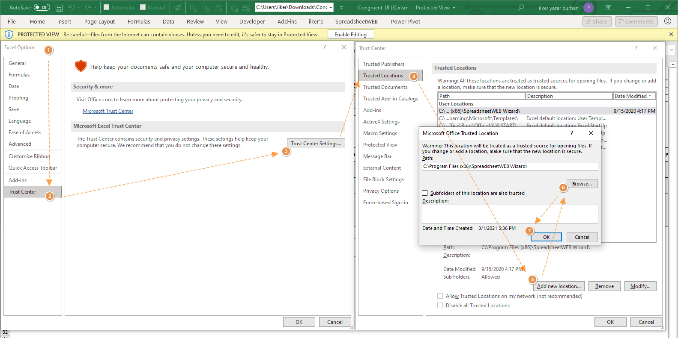678x338 pixels.
Task: Open the Microsoft Trust Center link
Action: (108, 111)
